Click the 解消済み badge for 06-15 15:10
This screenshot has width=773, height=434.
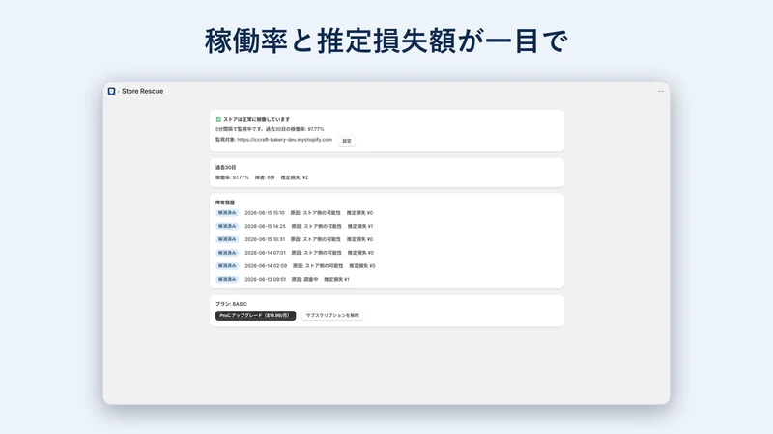227,213
